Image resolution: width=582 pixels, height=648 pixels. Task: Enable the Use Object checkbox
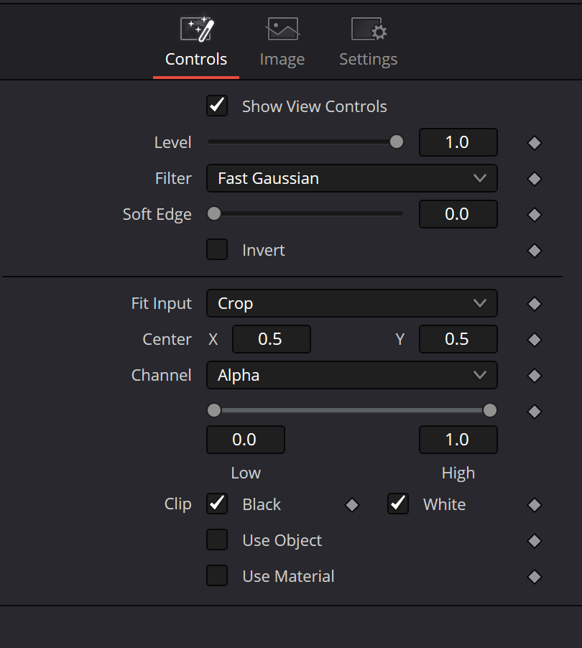point(217,540)
